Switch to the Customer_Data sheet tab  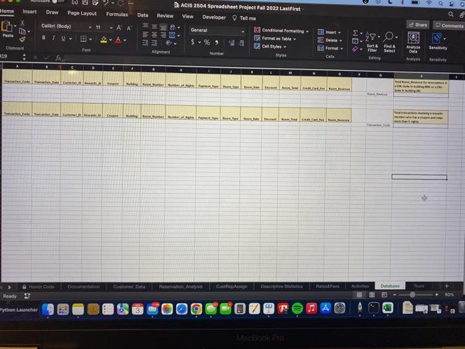coord(129,287)
